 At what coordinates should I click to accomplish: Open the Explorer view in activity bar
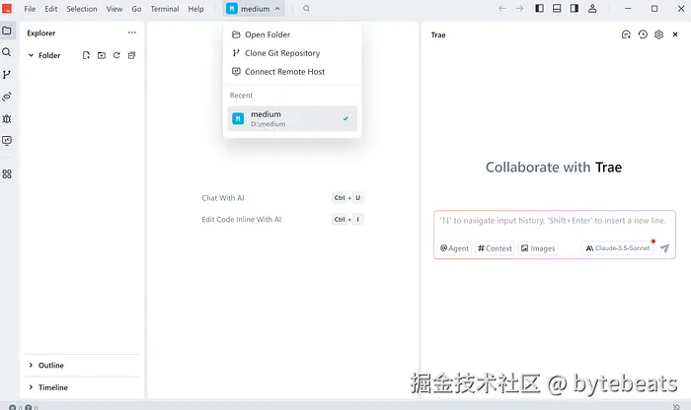7,31
